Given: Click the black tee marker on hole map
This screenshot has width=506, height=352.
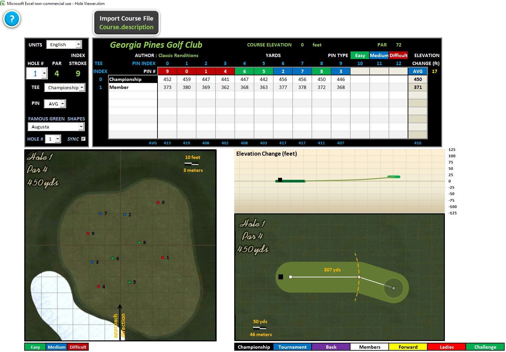Looking at the screenshot, I should [281, 277].
